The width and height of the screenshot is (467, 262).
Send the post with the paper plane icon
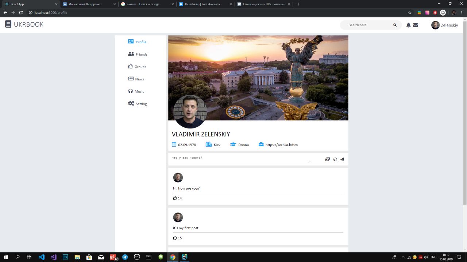tap(342, 159)
